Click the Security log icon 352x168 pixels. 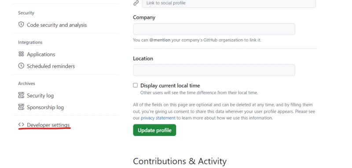[x=21, y=95]
